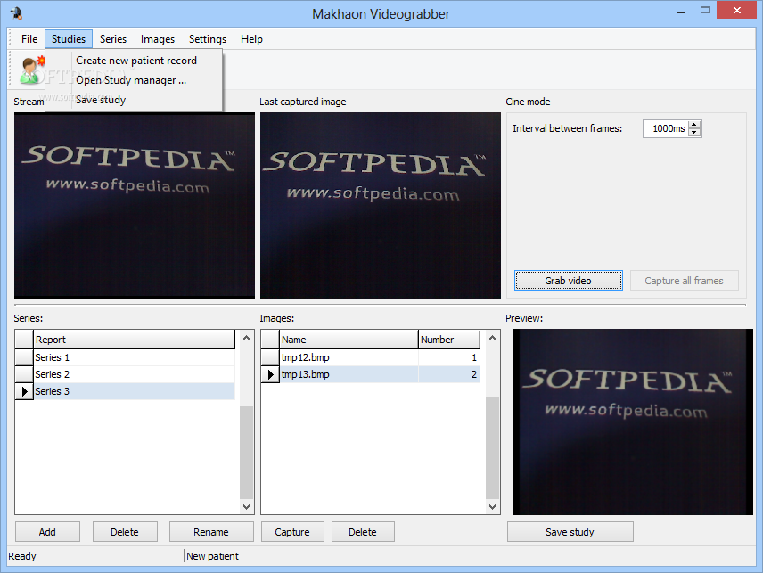
Task: Click the tmp13.bmp row indicator arrow
Action: tap(271, 374)
